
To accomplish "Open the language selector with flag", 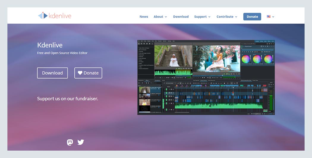I will 270,17.
